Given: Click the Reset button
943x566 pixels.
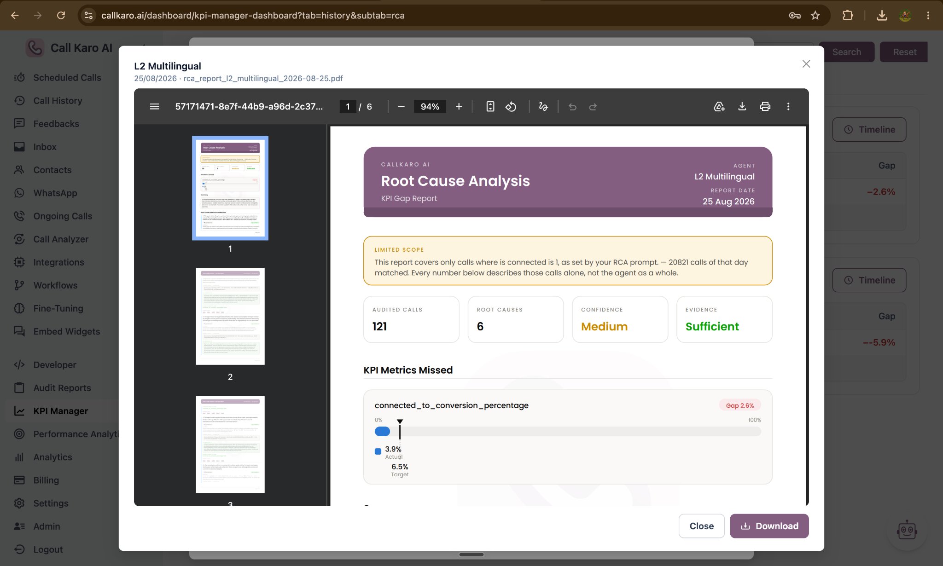Looking at the screenshot, I should coord(904,52).
